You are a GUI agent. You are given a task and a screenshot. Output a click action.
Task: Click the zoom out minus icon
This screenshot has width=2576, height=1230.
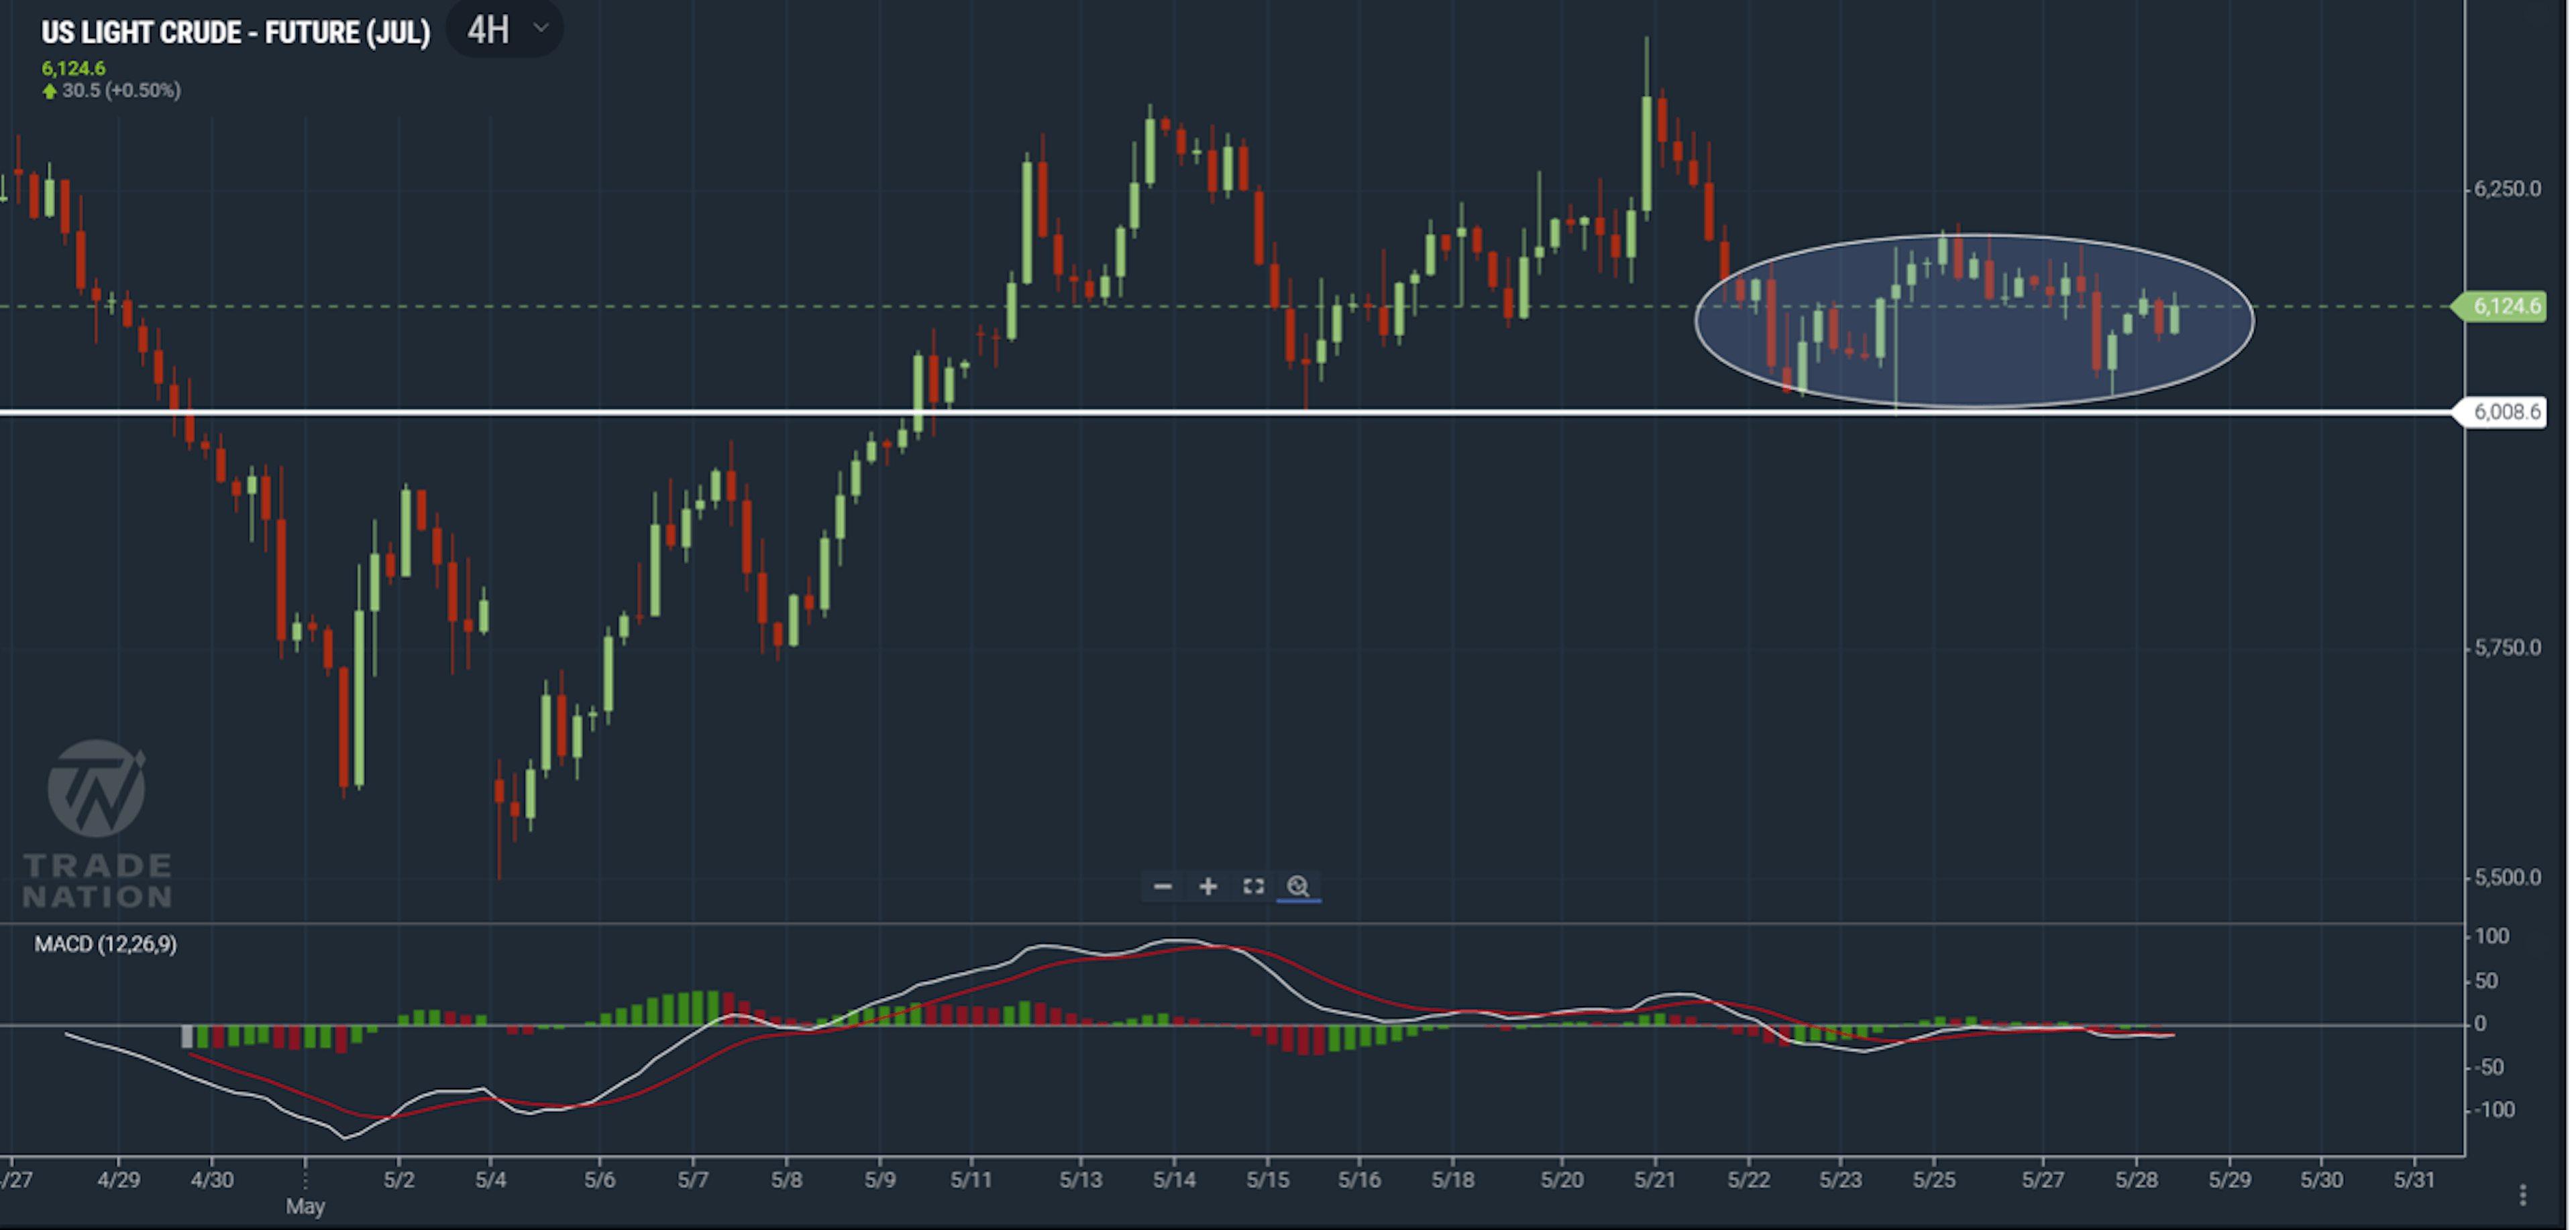[1162, 886]
